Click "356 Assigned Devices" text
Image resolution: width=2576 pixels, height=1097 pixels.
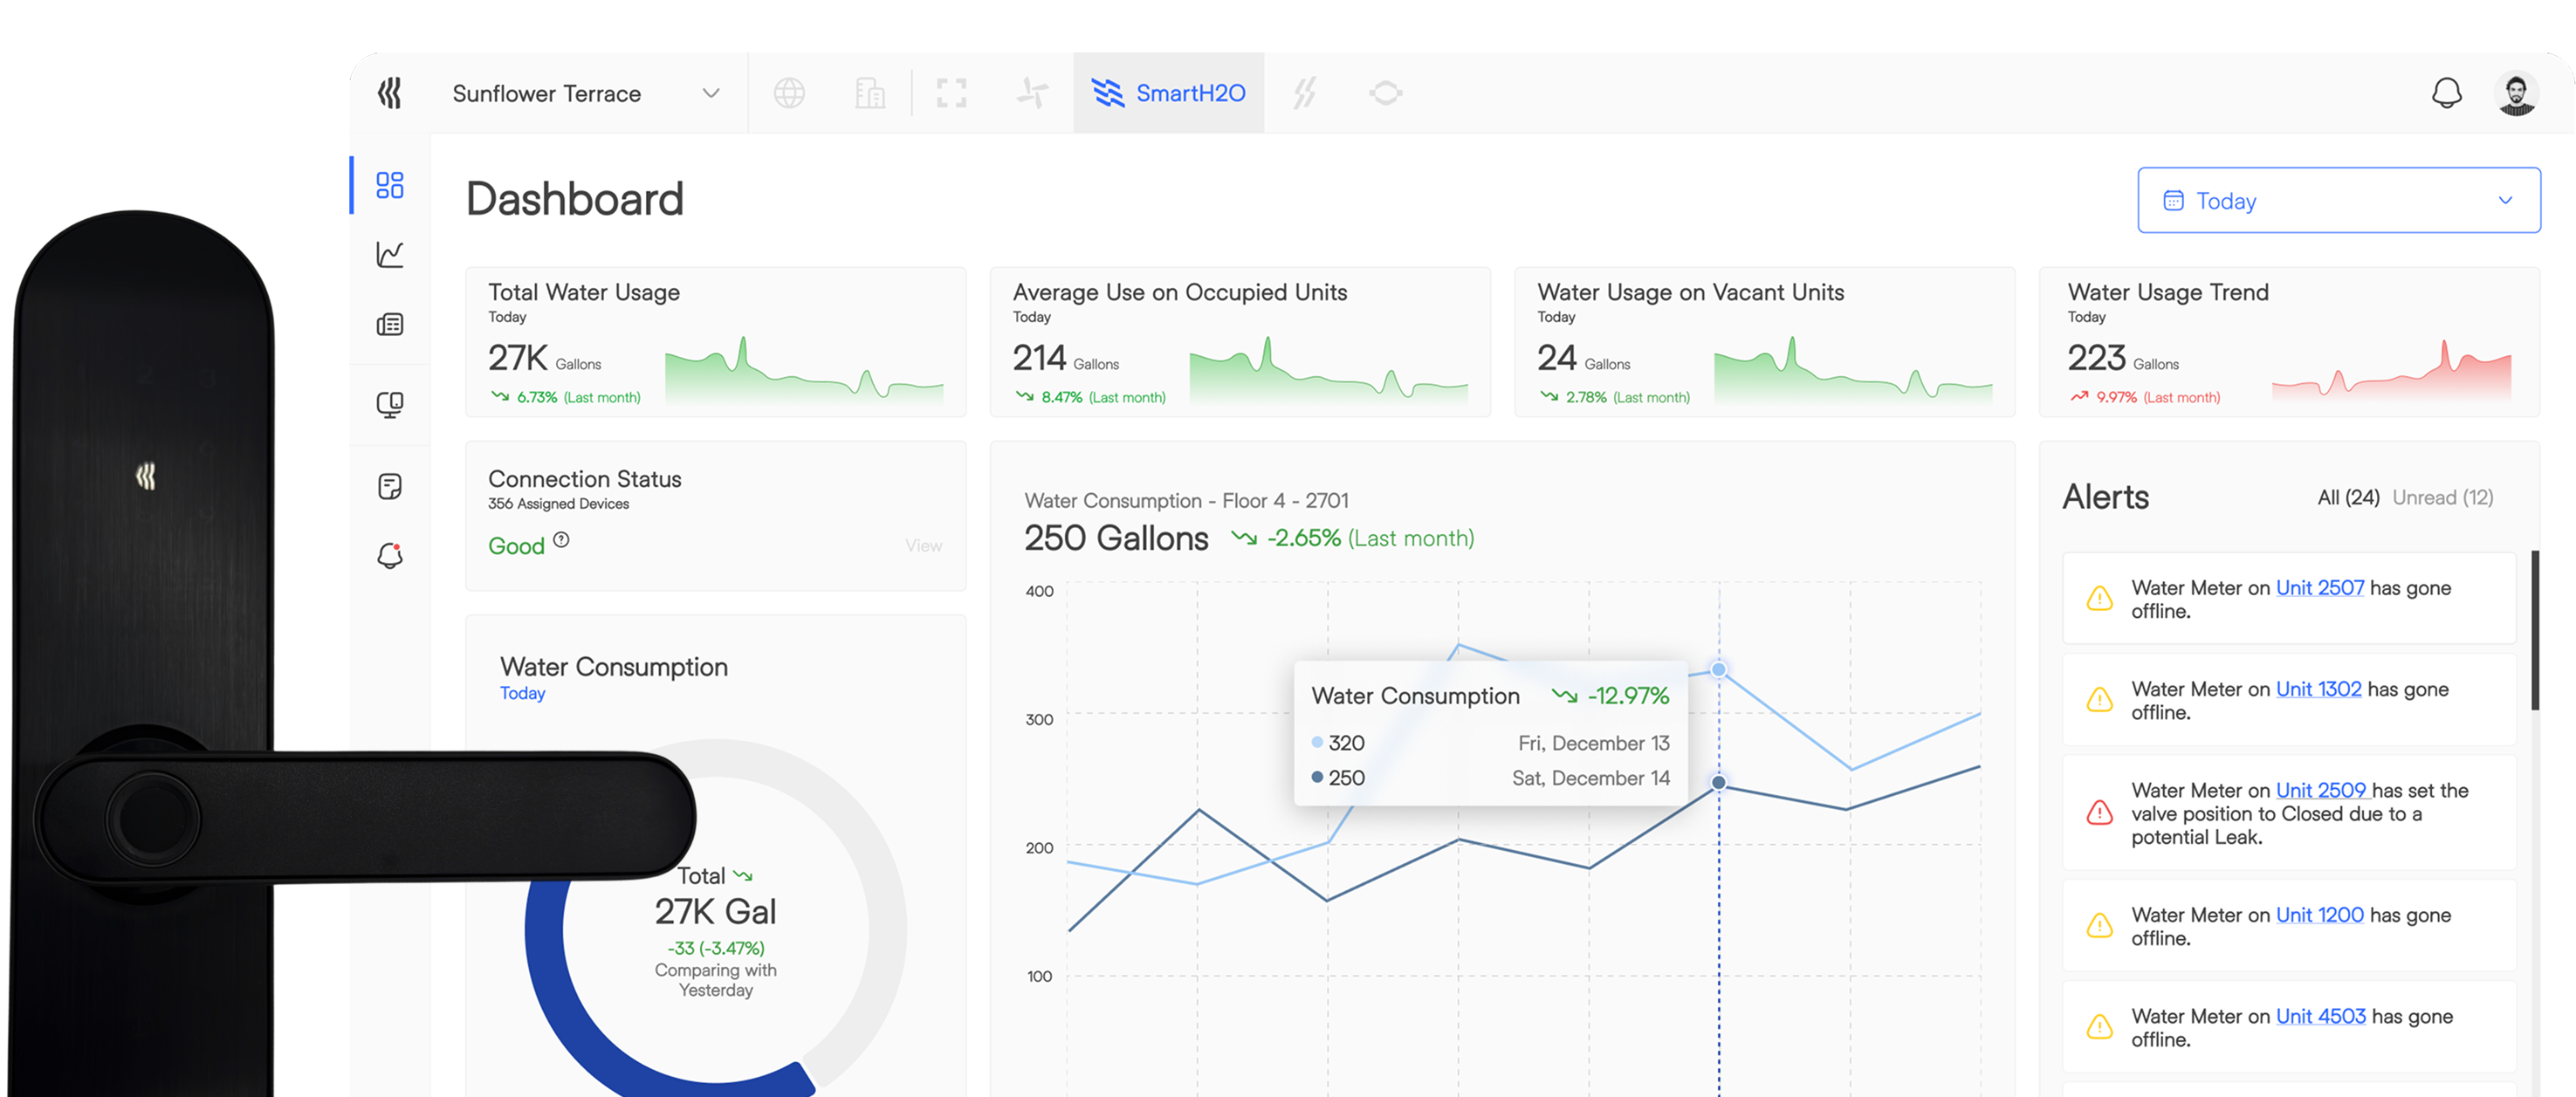558,504
